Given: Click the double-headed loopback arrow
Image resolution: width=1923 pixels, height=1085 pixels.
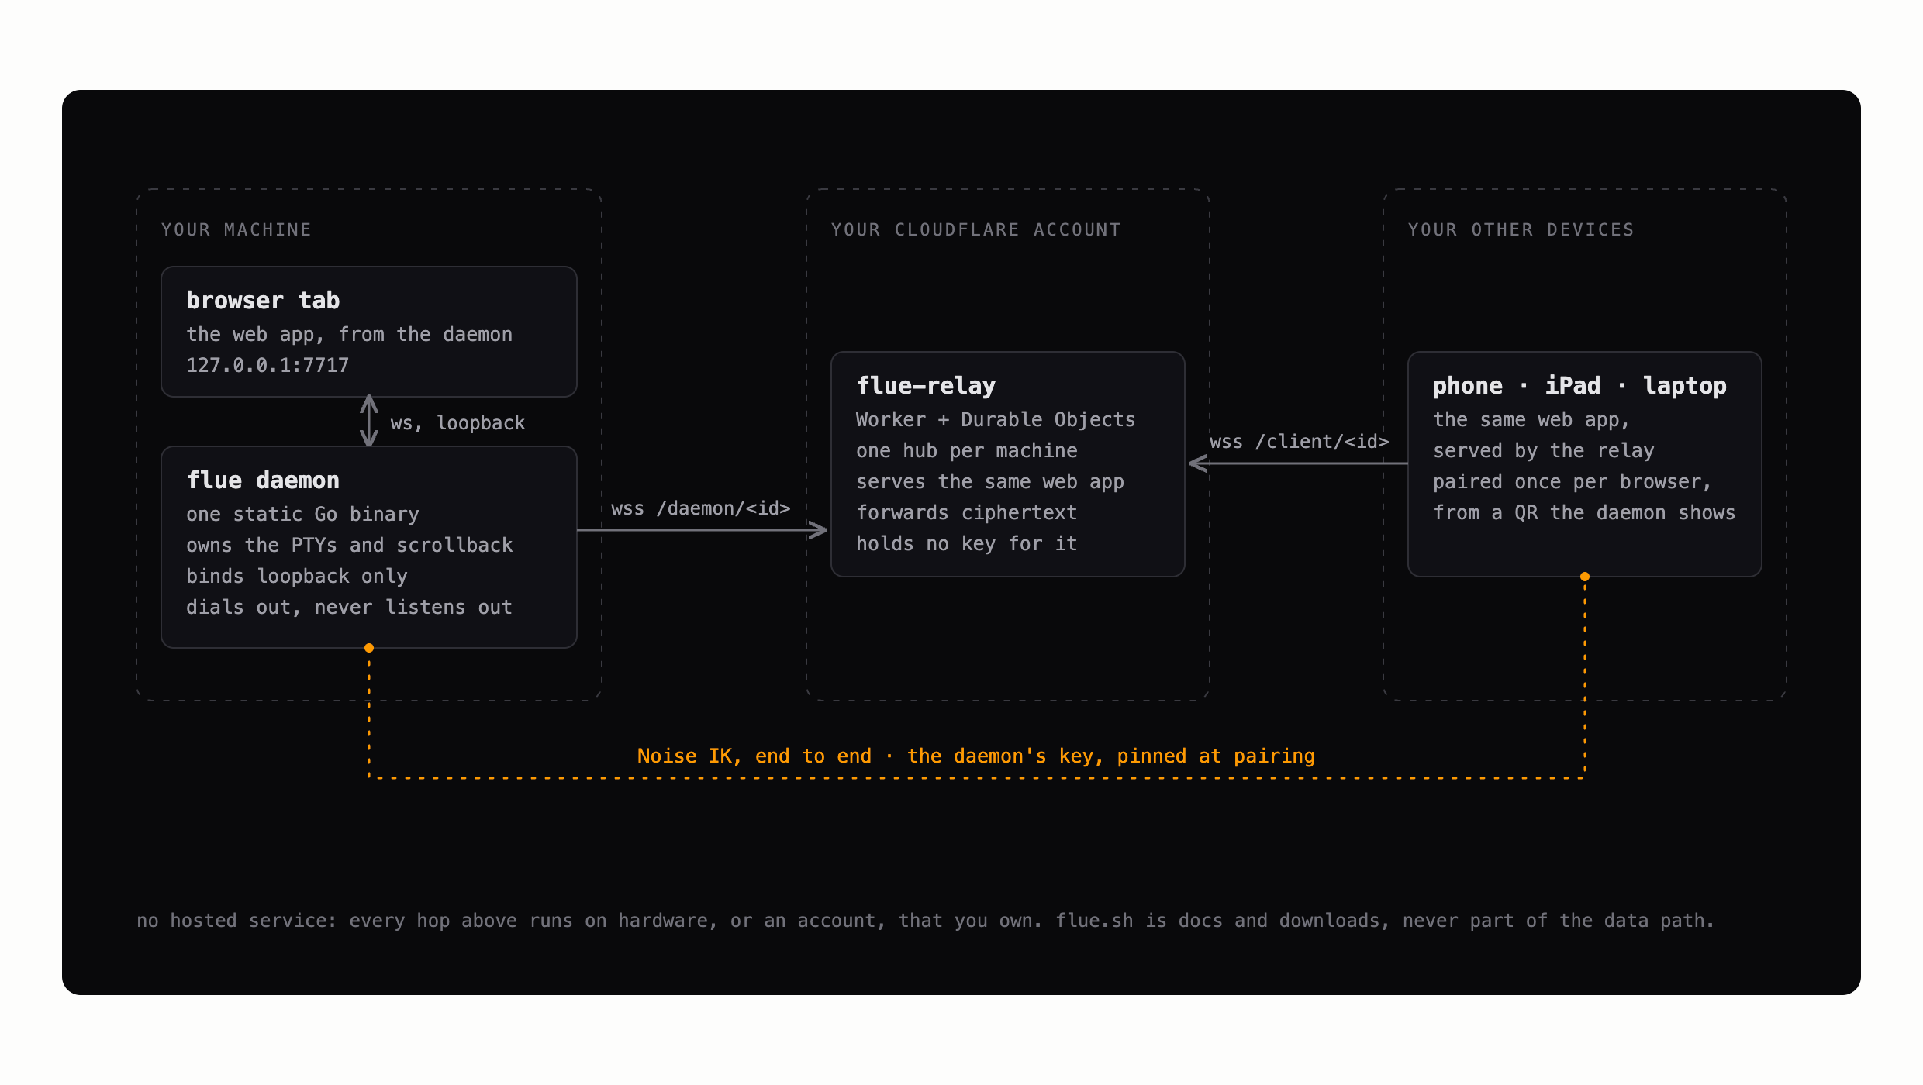Looking at the screenshot, I should [369, 421].
